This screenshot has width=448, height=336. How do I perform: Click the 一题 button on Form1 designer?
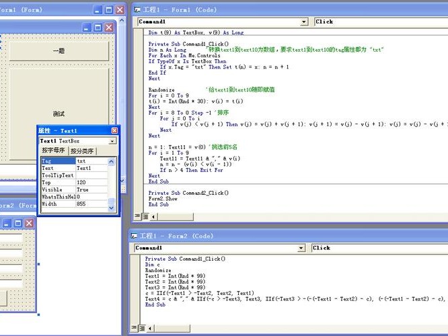click(59, 51)
